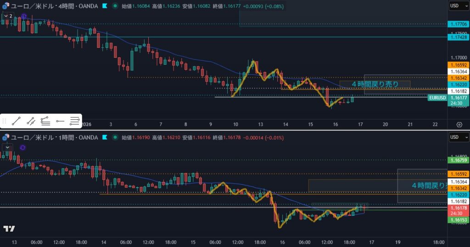Click the TradingView logo in lower chart
This screenshot has width=470, height=247.
[x=9, y=229]
